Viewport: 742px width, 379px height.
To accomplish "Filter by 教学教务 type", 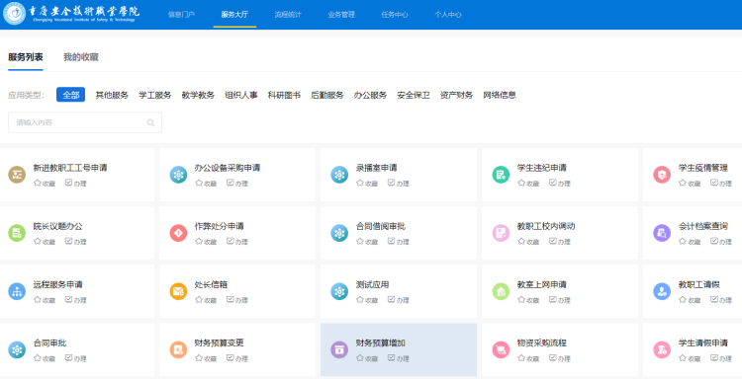I will click(198, 95).
